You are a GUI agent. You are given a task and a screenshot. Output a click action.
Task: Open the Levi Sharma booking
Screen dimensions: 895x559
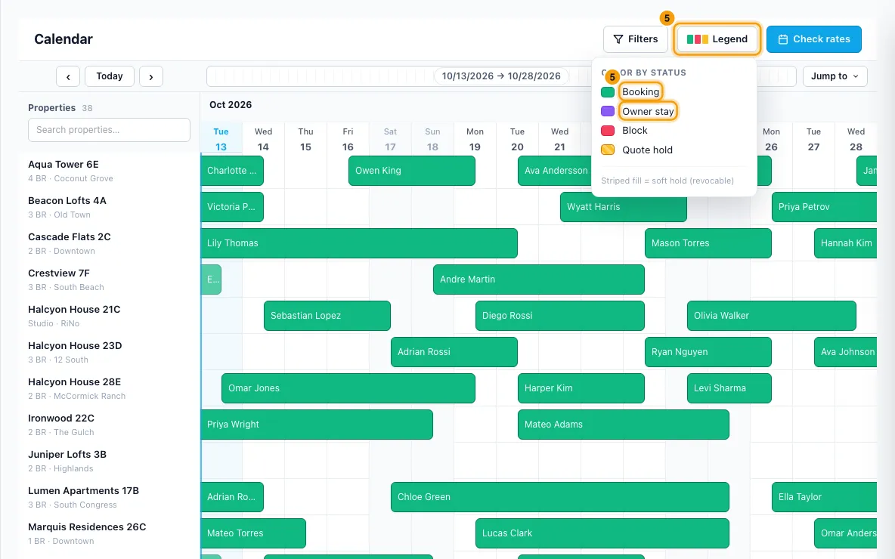pos(729,388)
